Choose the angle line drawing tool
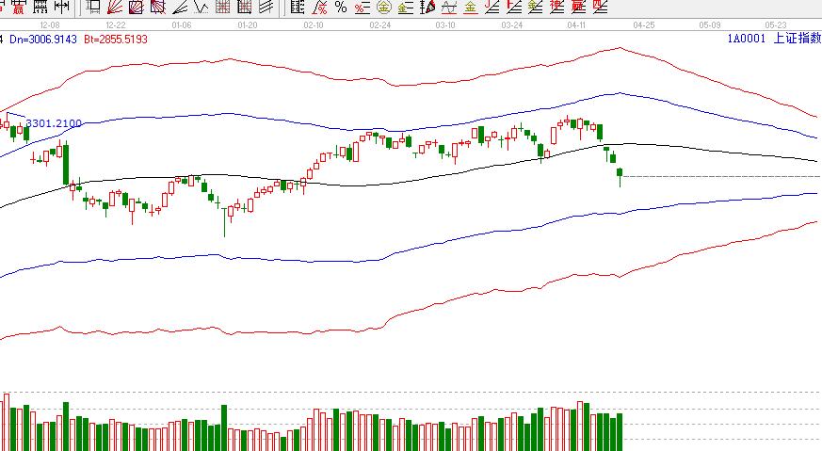The image size is (822, 451). [177, 7]
